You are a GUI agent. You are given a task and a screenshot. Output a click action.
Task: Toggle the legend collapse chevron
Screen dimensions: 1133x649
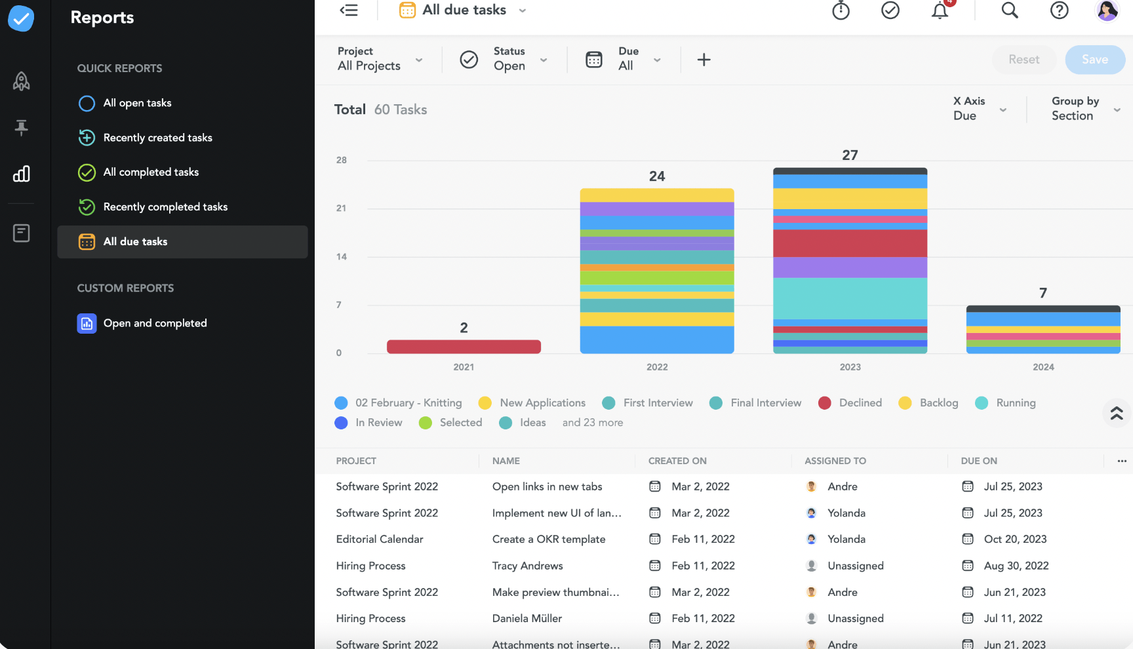tap(1116, 413)
